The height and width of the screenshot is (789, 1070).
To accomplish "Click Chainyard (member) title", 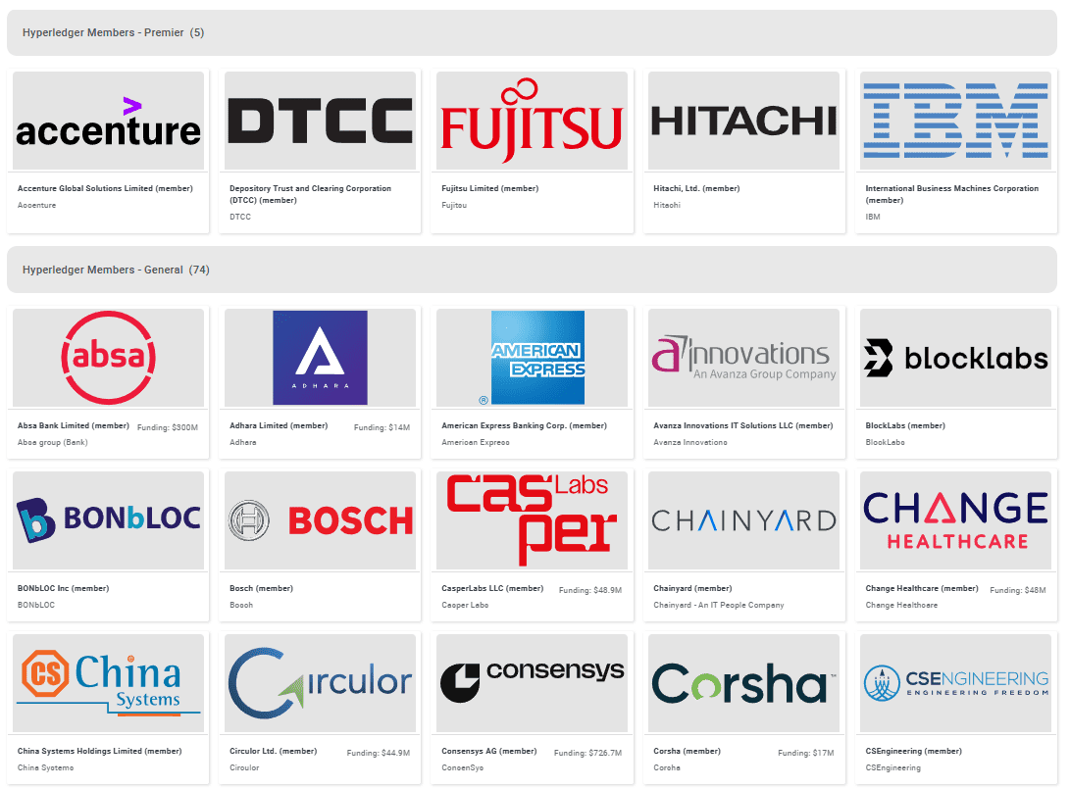I will tap(692, 588).
